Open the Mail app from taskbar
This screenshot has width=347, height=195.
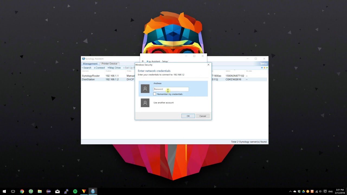tap(57, 191)
